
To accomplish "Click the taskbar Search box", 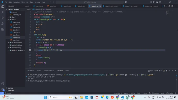I will pyautogui.click(x=61, y=97).
